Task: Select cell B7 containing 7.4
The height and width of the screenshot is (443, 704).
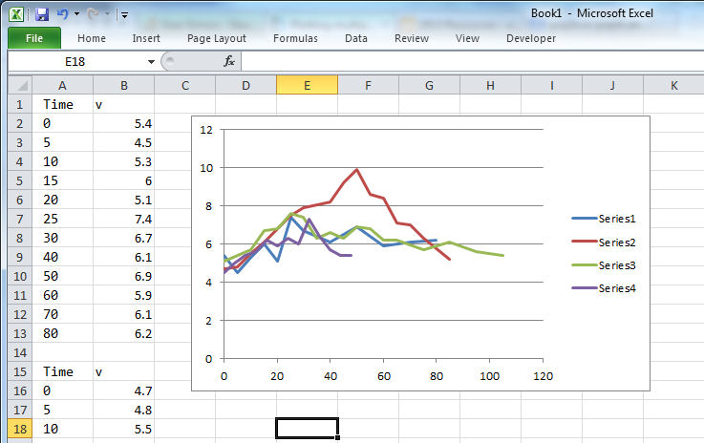Action: click(x=123, y=220)
